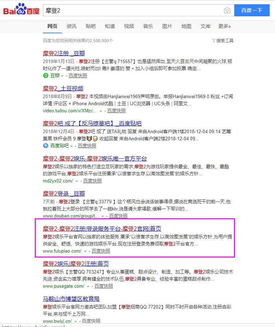Open 百度快照 for www.pusagate.com result
Viewport: 275px width, 327px height.
pos(103,286)
